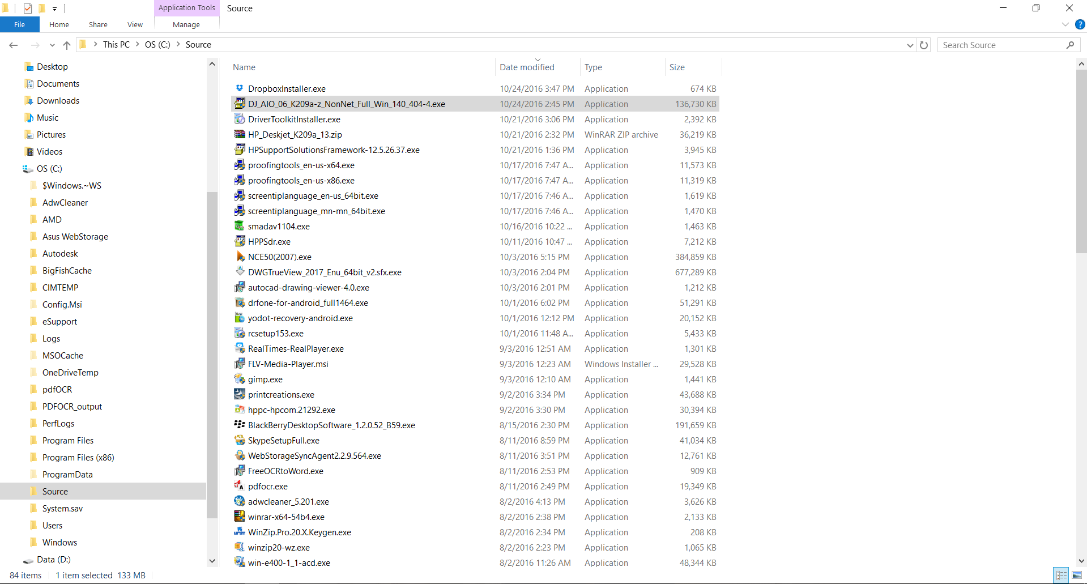
Task: Click chevron after OS (C:) in breadcrumb
Action: (x=178, y=44)
